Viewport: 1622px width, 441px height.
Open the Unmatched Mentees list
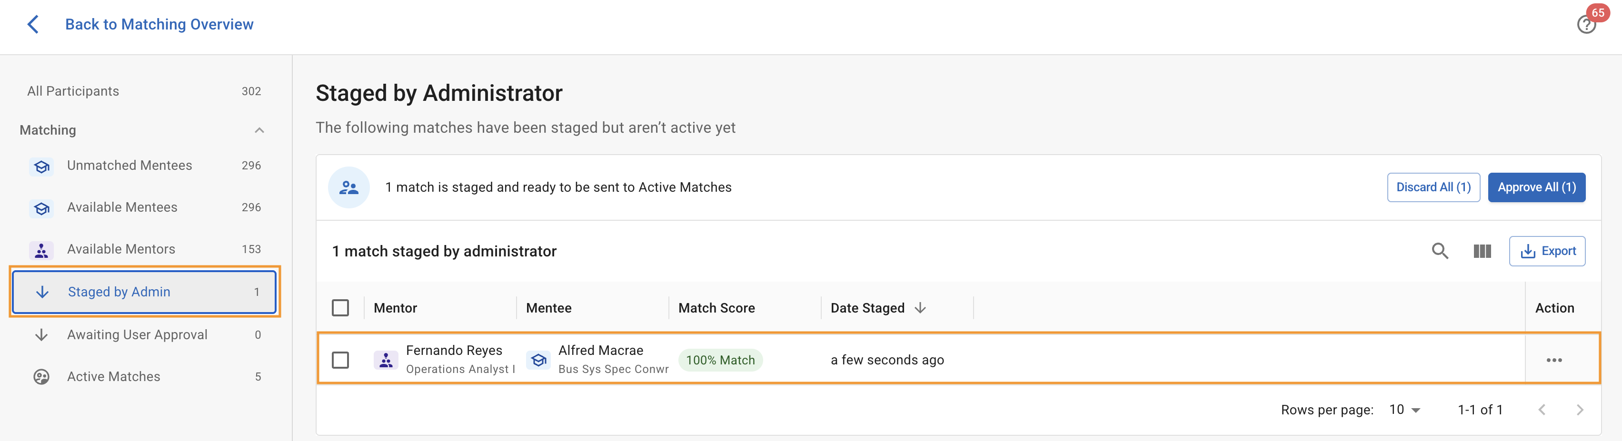click(129, 166)
